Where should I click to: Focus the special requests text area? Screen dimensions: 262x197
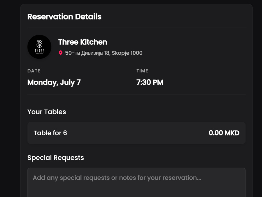pyautogui.click(x=136, y=182)
